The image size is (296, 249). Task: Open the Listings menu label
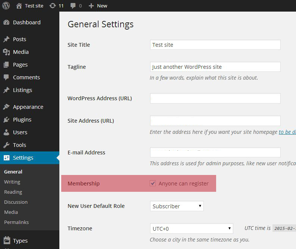click(22, 90)
